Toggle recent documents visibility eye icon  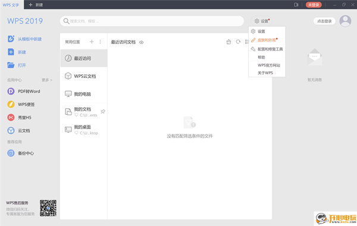point(142,42)
